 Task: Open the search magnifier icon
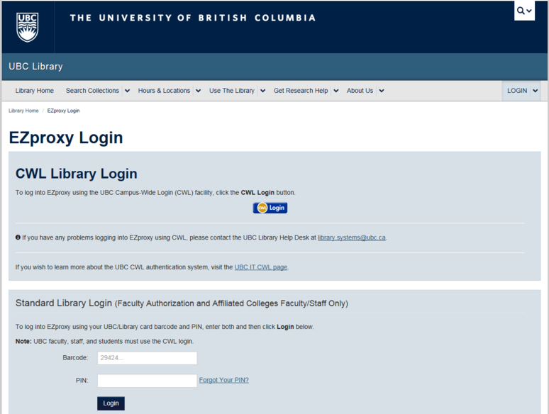point(524,11)
